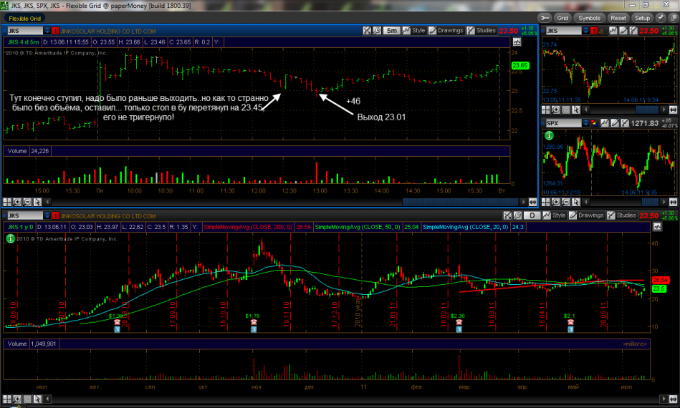Click Studies icon in JKS mini chart

633,30
